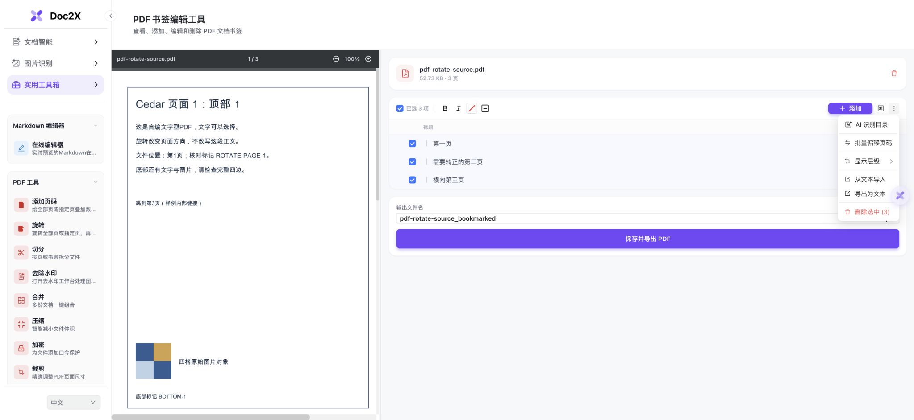Choose '从文本导入' from the menu
Screen dimensions: 914x420
(868, 180)
